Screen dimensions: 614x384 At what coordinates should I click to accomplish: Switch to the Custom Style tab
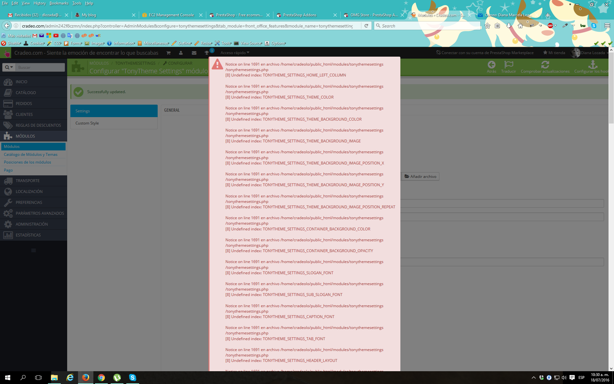[87, 123]
